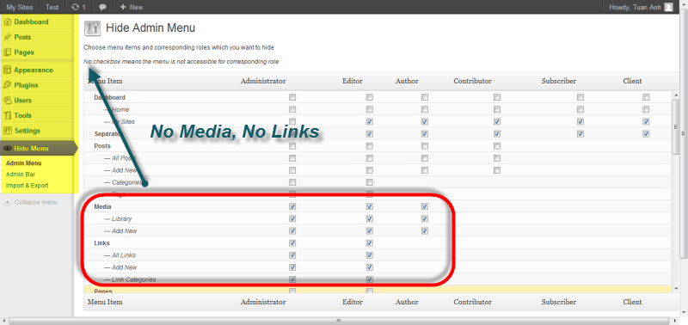Screen dimensions: 688x325
Task: Click the Posts pin icon in sidebar
Action: [7, 37]
